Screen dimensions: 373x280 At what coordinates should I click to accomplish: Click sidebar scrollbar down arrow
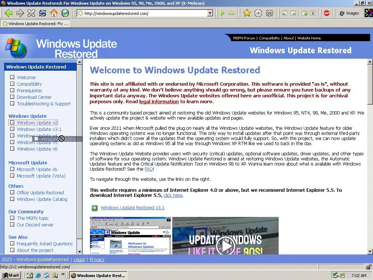tap(79, 252)
